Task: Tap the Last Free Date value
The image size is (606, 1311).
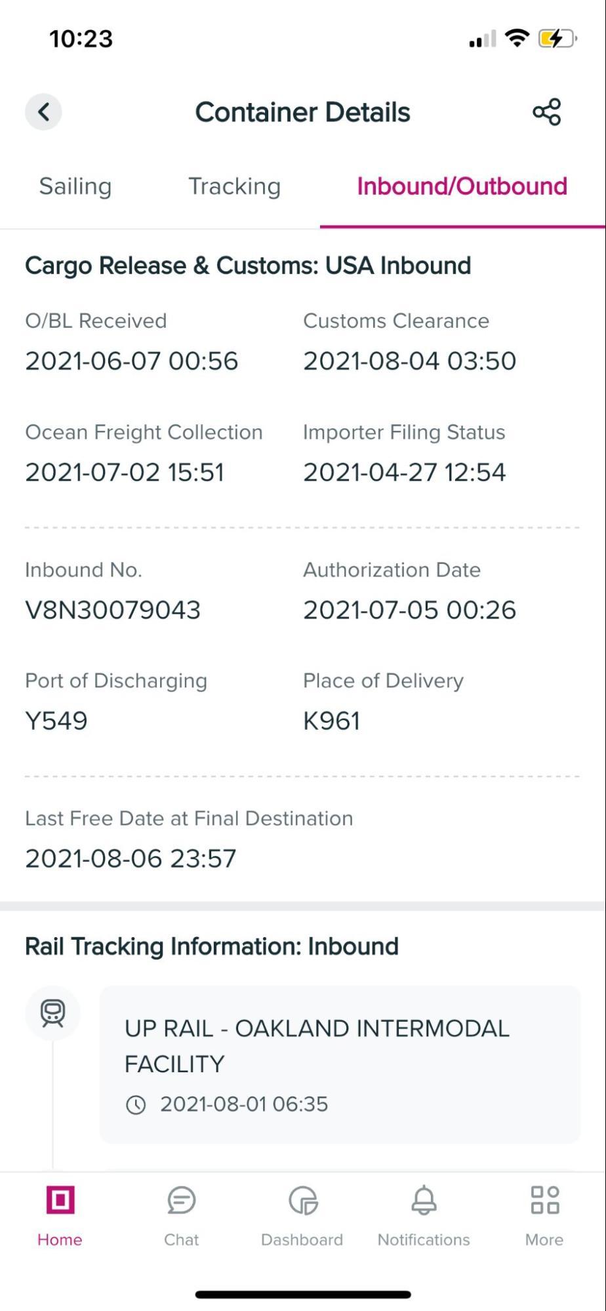Action: [131, 858]
